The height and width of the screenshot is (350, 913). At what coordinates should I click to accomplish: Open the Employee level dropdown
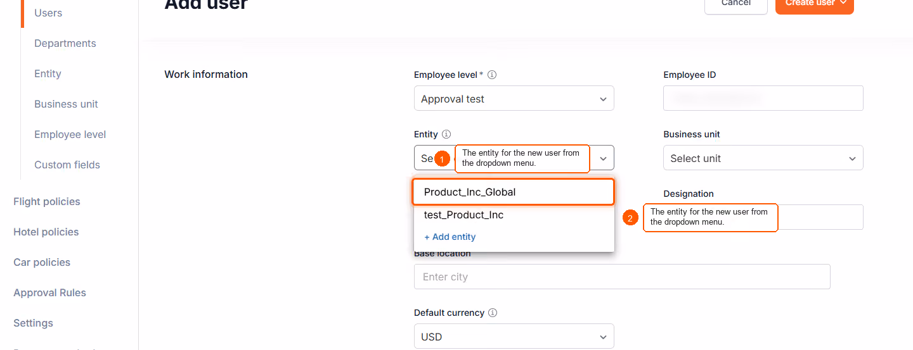(x=514, y=98)
